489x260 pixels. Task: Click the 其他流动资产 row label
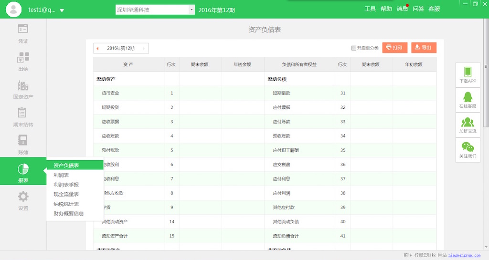coord(115,222)
